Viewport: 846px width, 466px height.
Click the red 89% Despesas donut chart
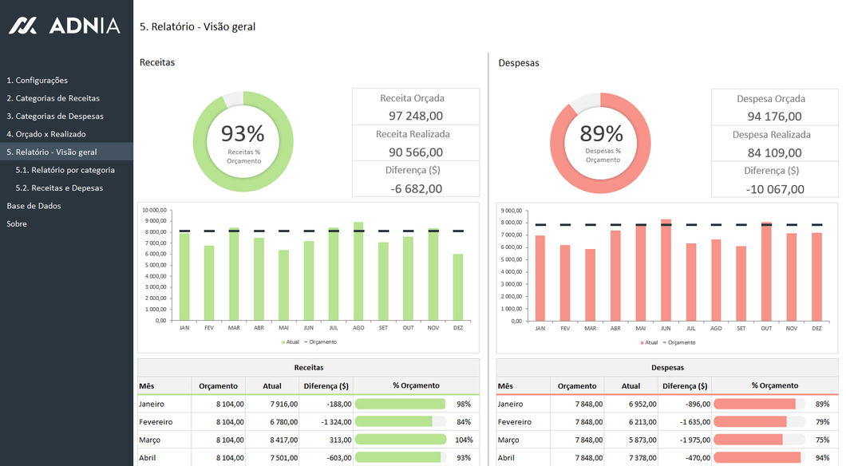[601, 143]
